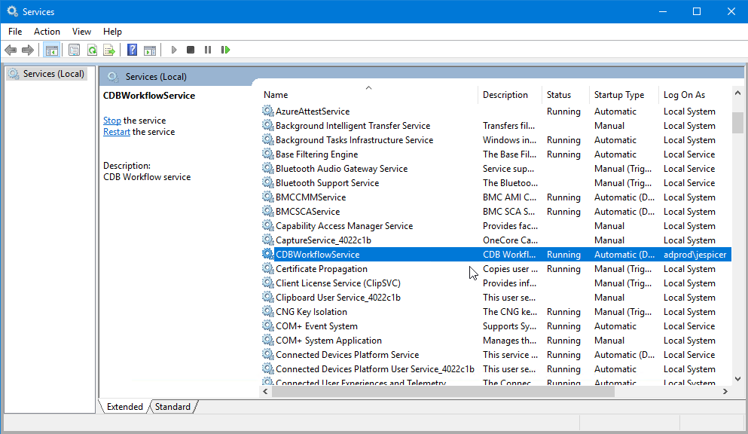This screenshot has height=434, width=748.
Task: Switch to the Extended tab
Action: (x=124, y=407)
